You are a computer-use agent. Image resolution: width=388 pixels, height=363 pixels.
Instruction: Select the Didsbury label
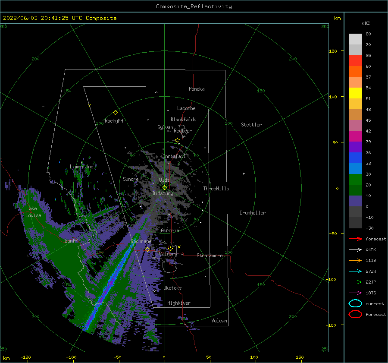(163, 193)
